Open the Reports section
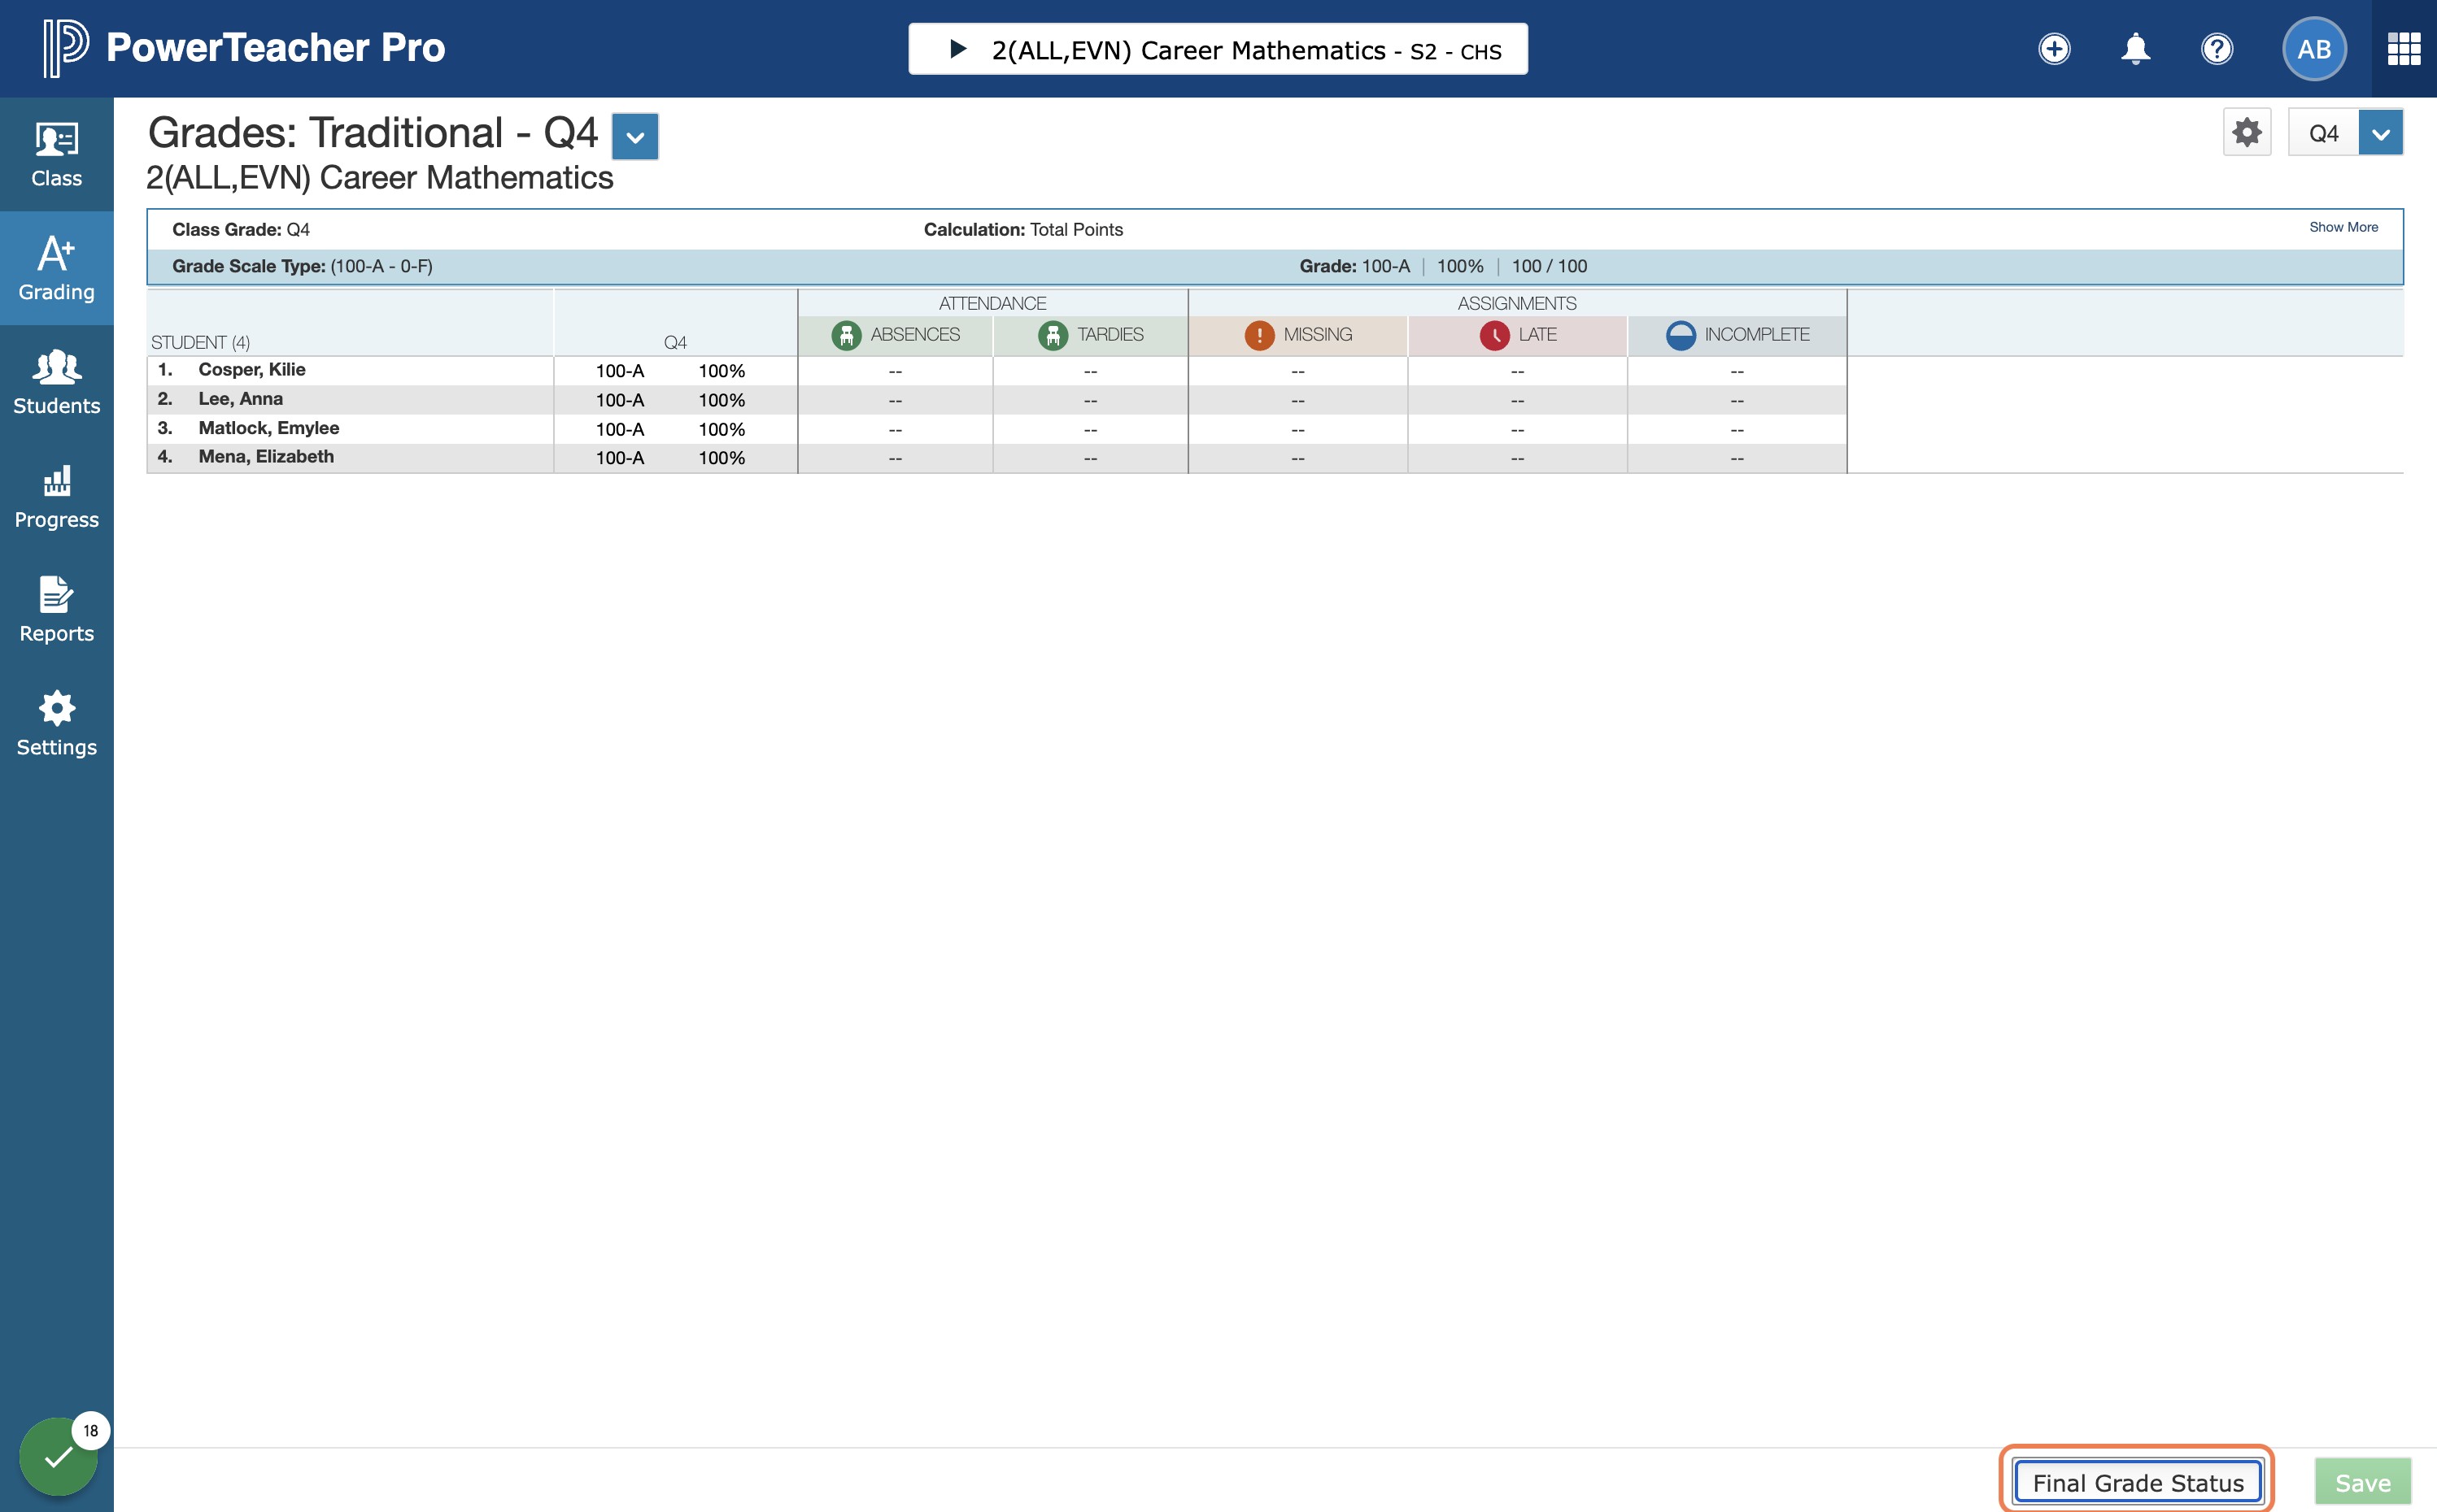Screen dimensions: 2437x1512 tap(56, 610)
